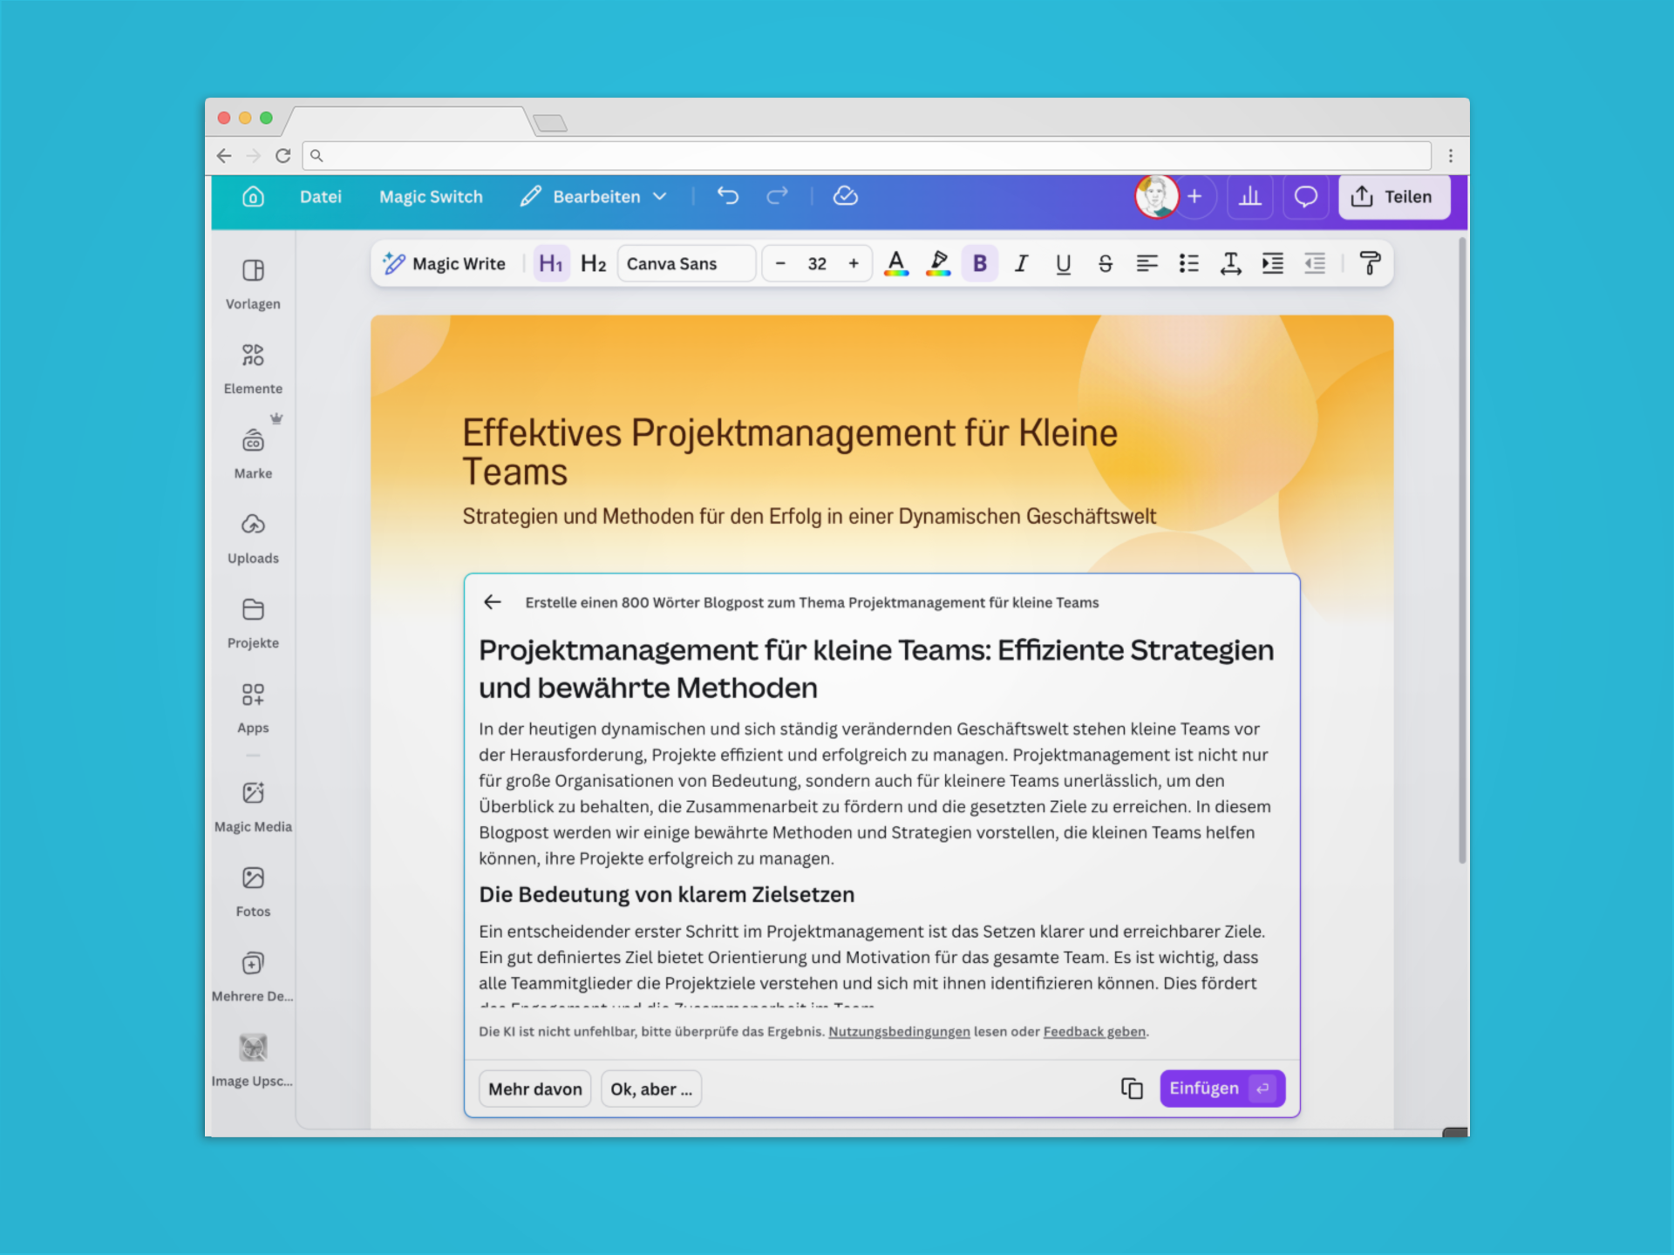1674x1255 pixels.
Task: Toggle italic formatting
Action: pos(1021,263)
